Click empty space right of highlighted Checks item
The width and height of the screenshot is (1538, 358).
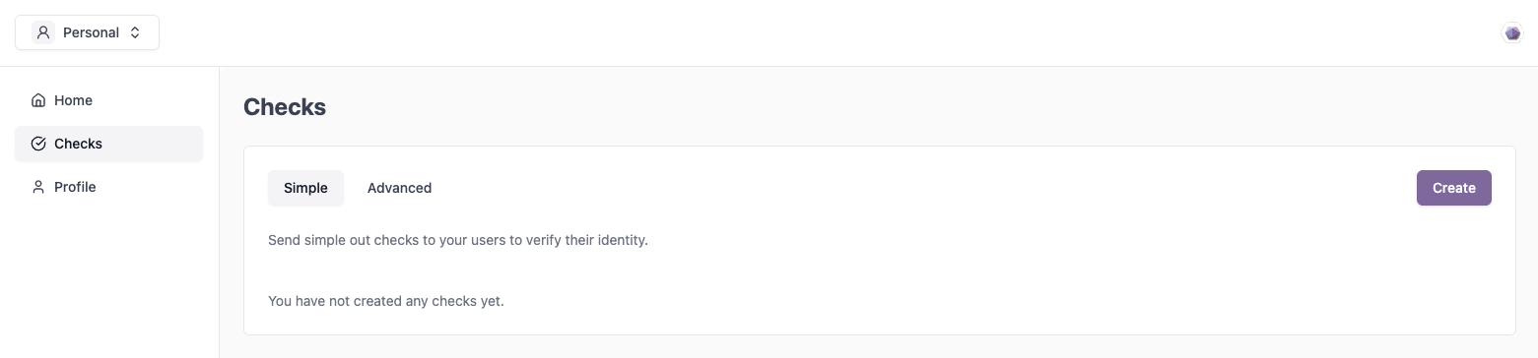153,144
